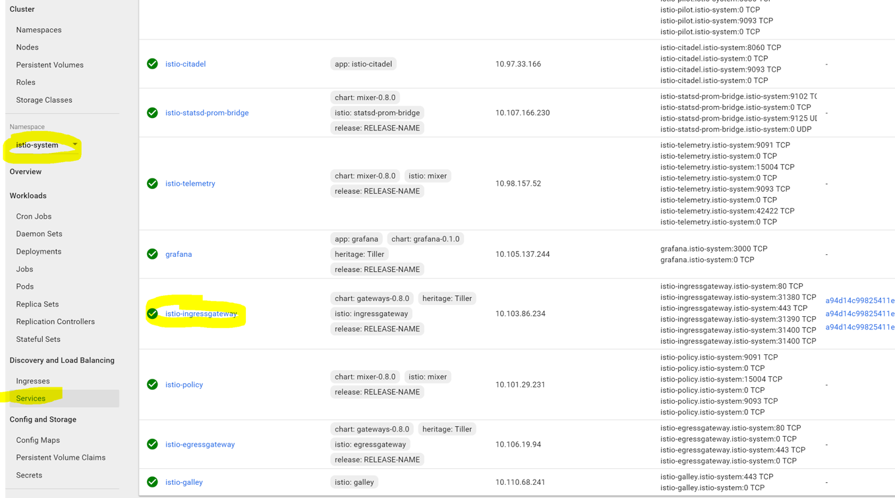The height and width of the screenshot is (498, 895).
Task: Click green status check beside istio-telemetry
Action: [x=152, y=184]
